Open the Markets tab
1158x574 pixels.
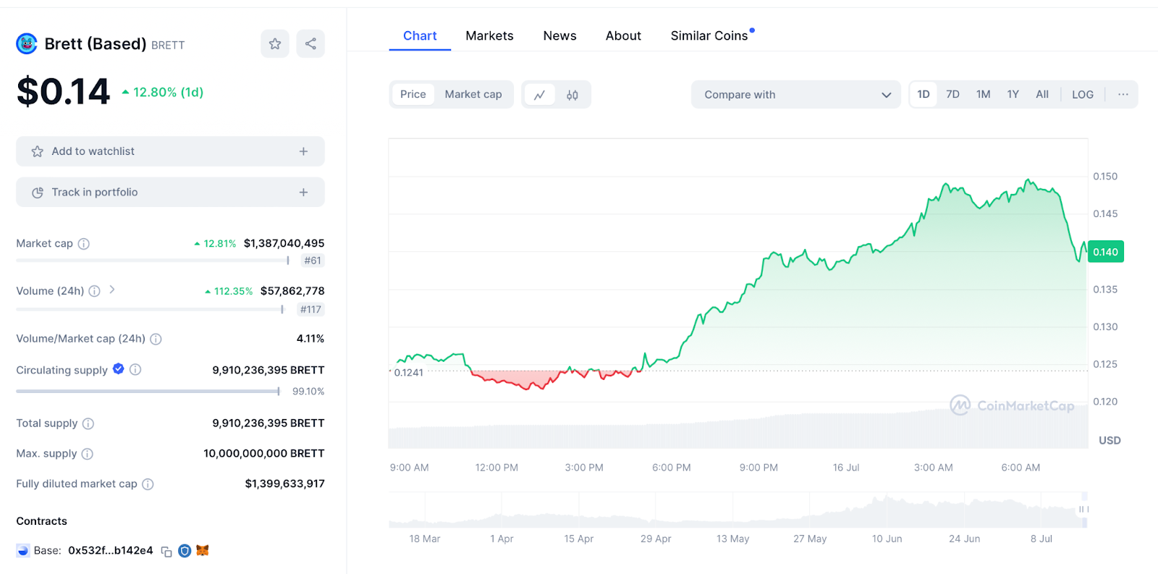(489, 35)
